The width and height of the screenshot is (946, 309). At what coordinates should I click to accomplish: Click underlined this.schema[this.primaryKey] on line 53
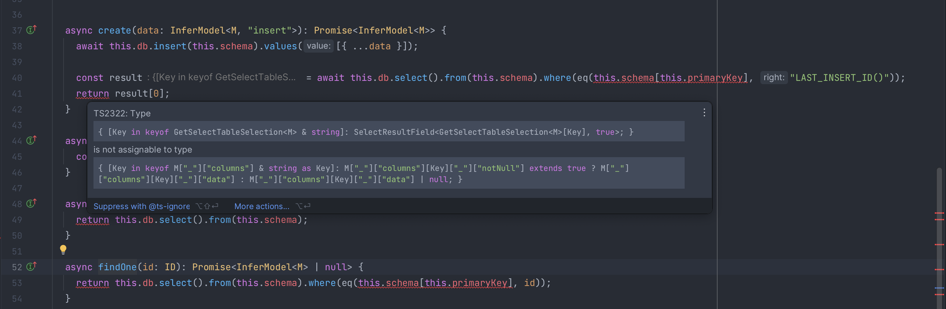click(x=435, y=283)
